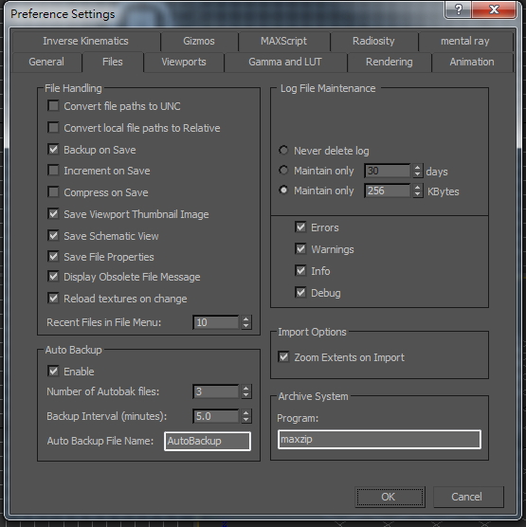Enable Convert file paths to UNC
This screenshot has width=526, height=527.
(x=53, y=105)
